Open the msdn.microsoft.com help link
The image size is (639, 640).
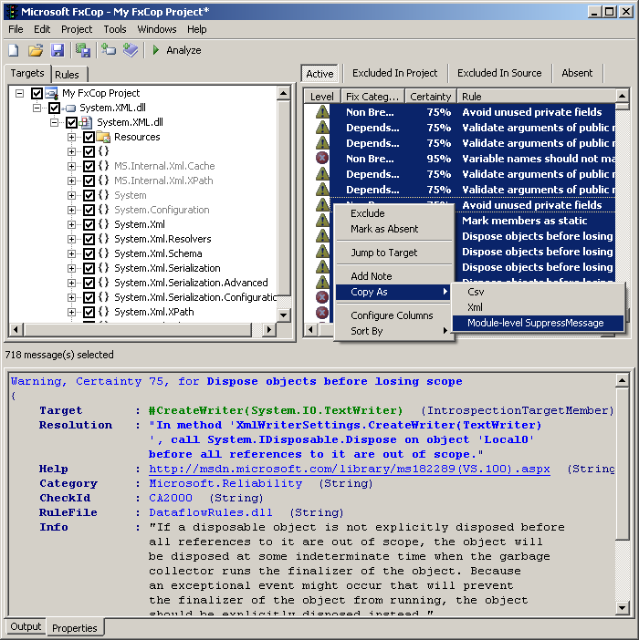point(350,469)
